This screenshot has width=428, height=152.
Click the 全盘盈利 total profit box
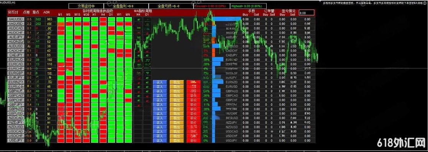tap(126, 6)
